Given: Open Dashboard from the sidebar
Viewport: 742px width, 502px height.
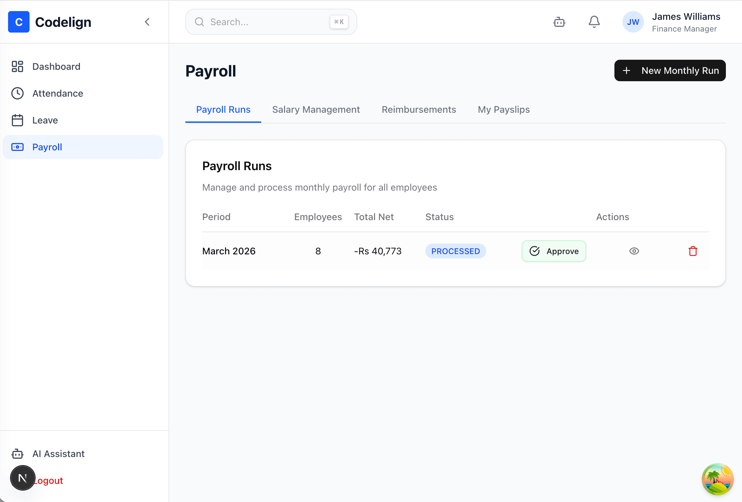Looking at the screenshot, I should (x=56, y=66).
